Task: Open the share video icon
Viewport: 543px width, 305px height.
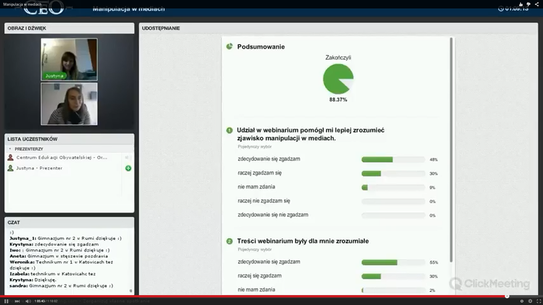Action: 537,4
